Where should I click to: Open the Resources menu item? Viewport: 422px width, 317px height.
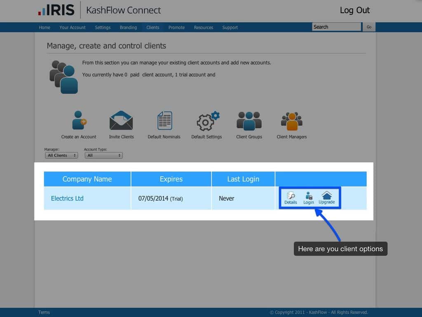(204, 28)
